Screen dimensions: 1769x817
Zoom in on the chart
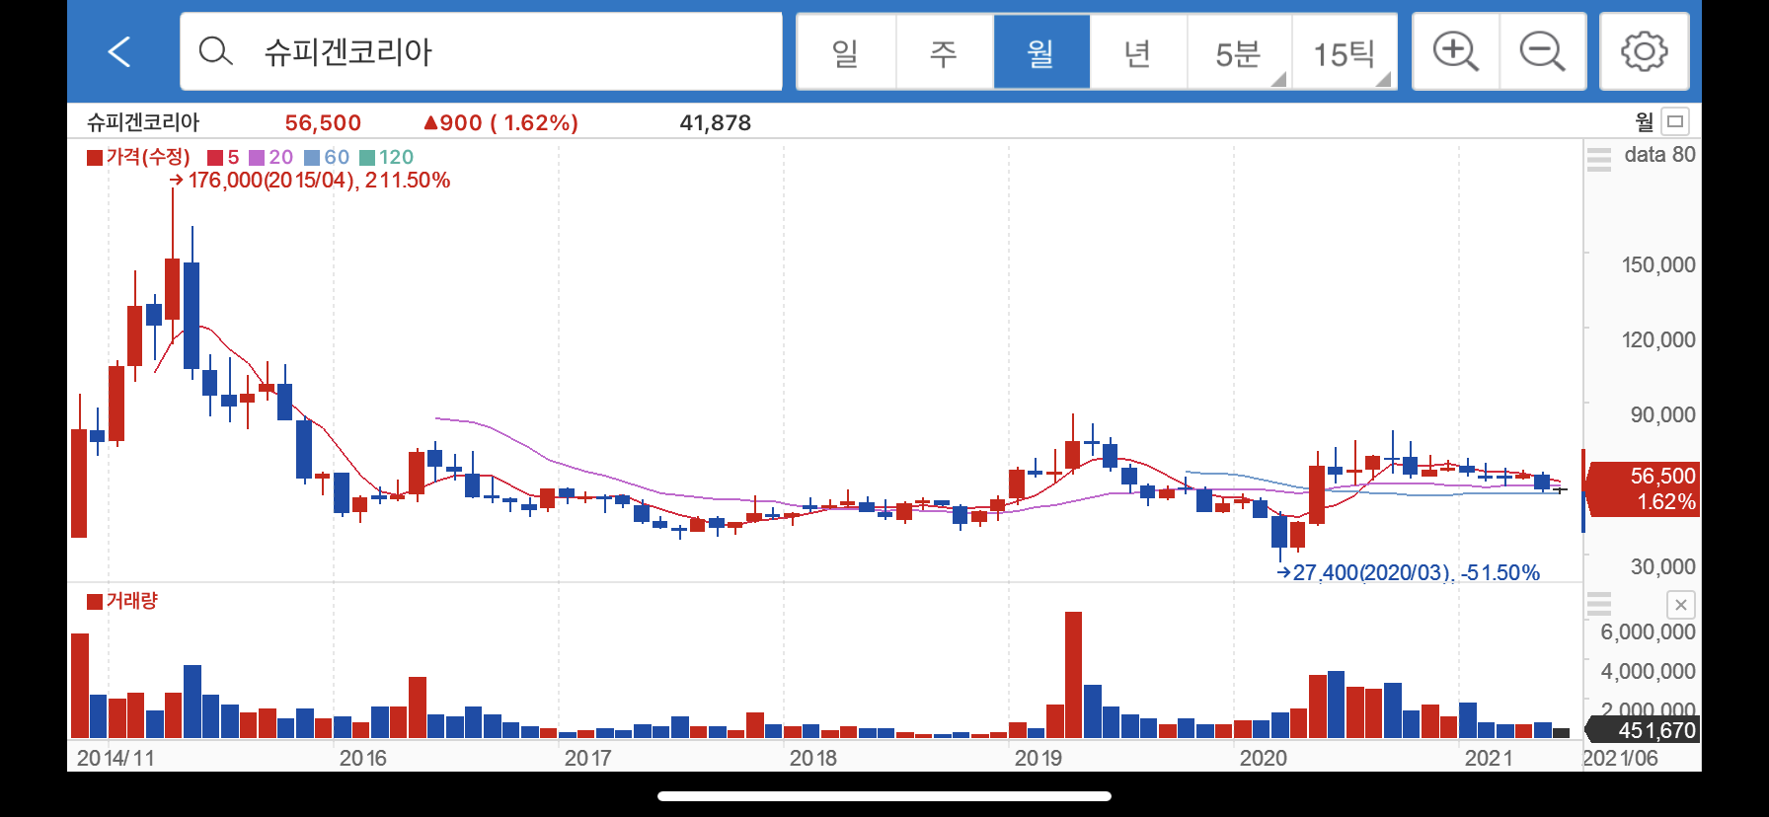1456,51
